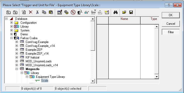
Task: Open Find with the binoculars icon
Action: tap(116, 12)
